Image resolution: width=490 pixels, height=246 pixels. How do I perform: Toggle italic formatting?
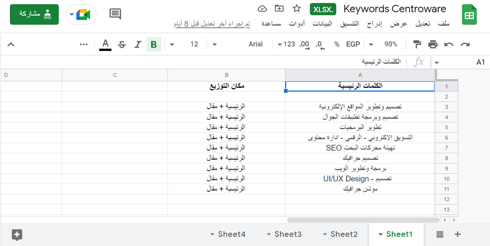[137, 44]
